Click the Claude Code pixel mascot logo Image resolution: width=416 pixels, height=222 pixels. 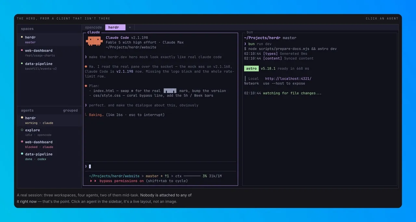point(94,41)
